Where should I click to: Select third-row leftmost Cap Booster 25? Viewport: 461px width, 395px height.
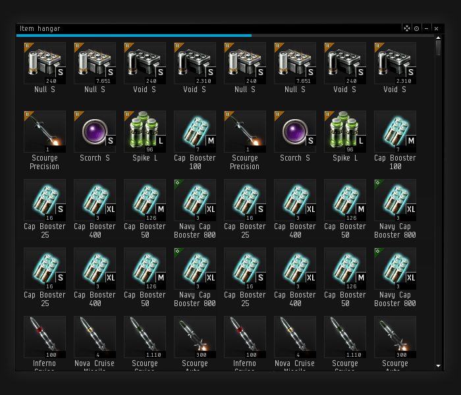(x=45, y=200)
